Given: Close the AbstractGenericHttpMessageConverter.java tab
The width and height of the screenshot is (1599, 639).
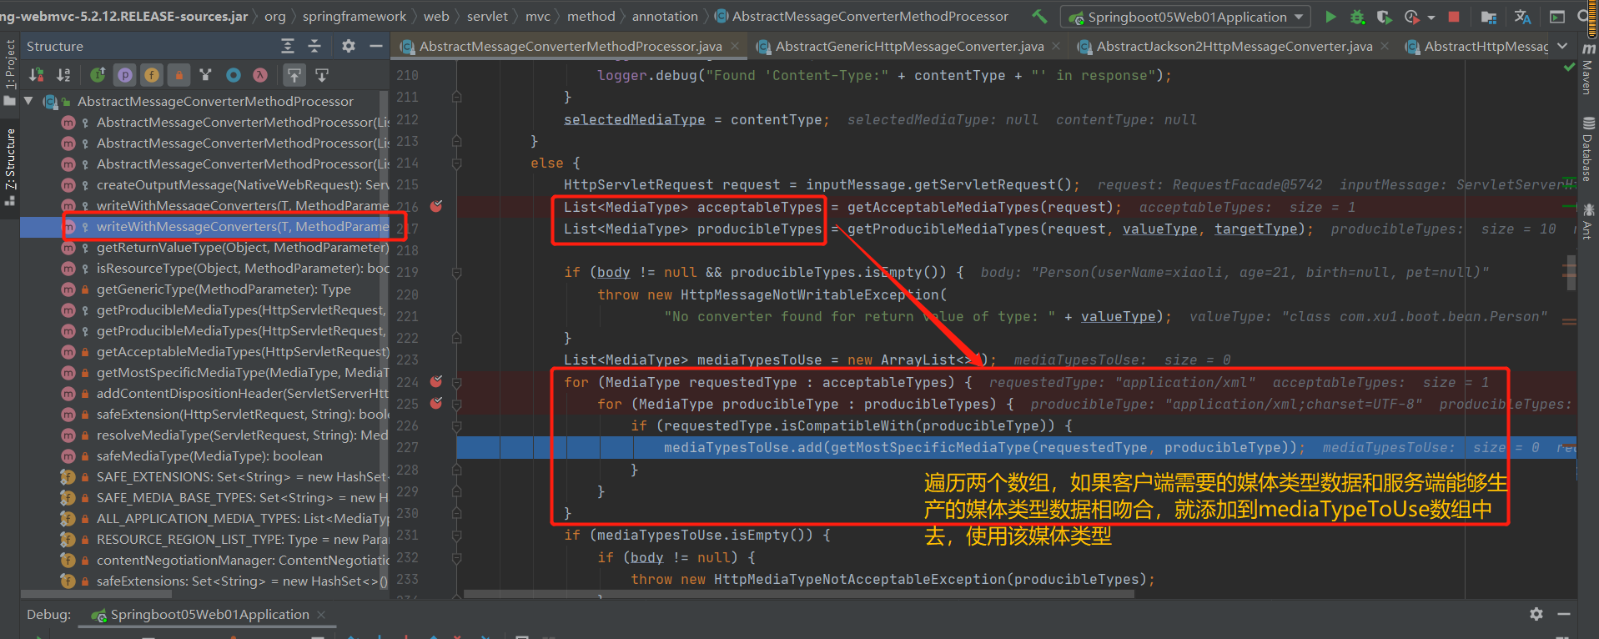Looking at the screenshot, I should point(1056,47).
